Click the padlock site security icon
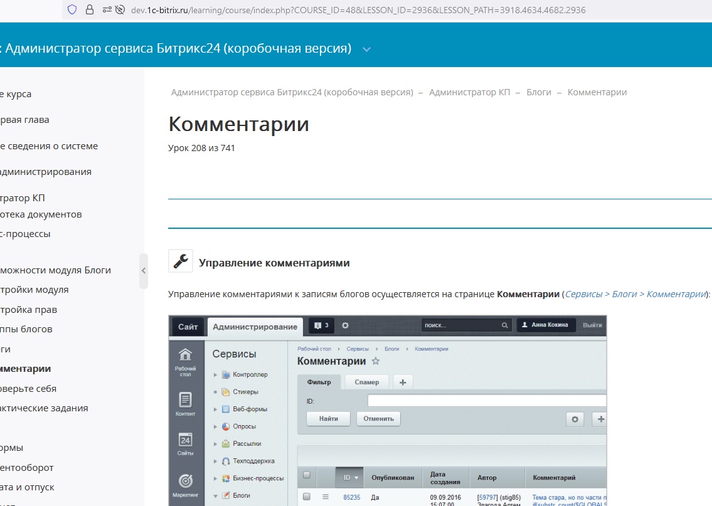The width and height of the screenshot is (712, 506). click(90, 9)
